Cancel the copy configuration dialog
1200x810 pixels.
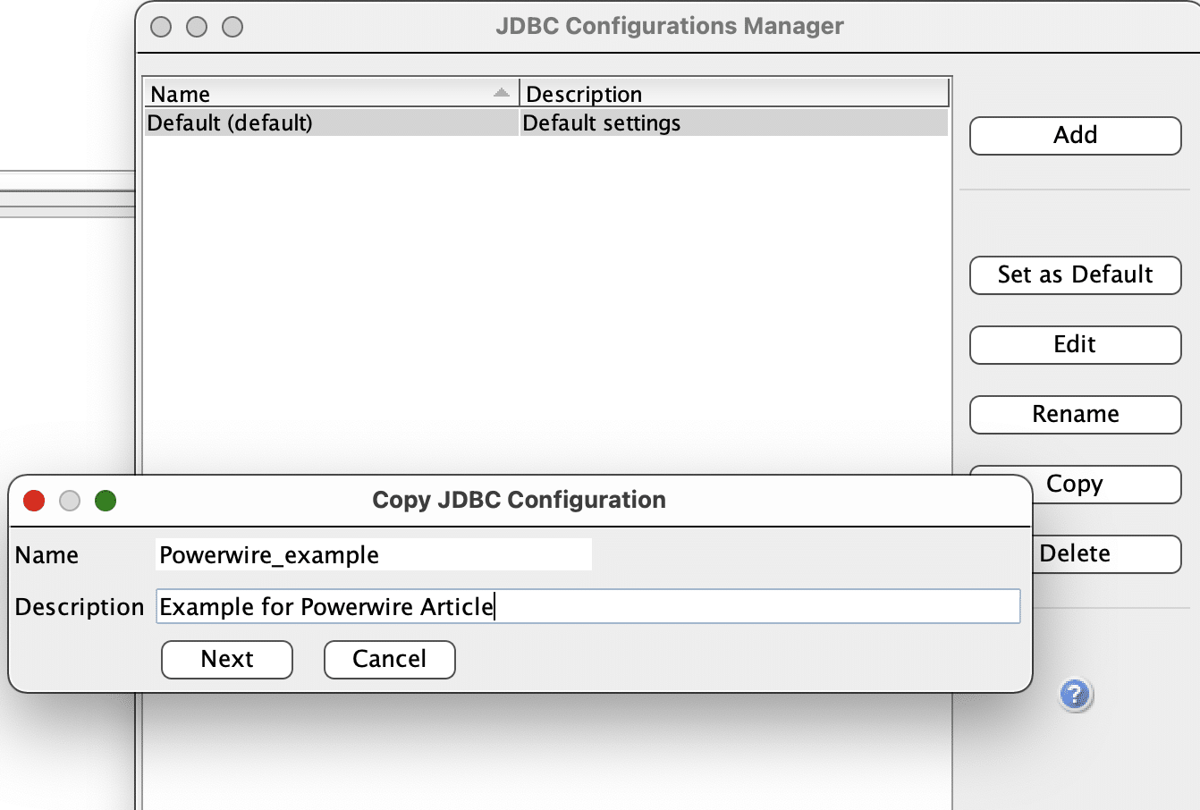tap(389, 660)
